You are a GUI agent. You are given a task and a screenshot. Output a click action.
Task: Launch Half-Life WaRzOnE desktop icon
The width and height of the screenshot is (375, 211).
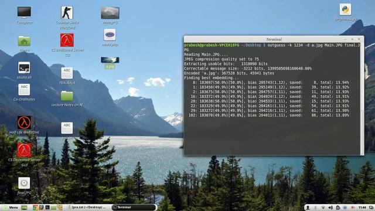(x=24, y=122)
